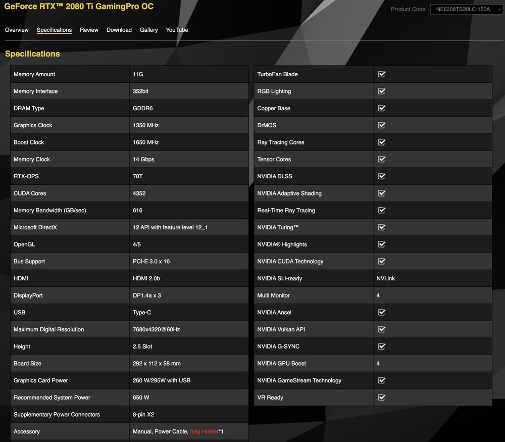Click the NVIDIA SLI-ready label

click(x=280, y=278)
